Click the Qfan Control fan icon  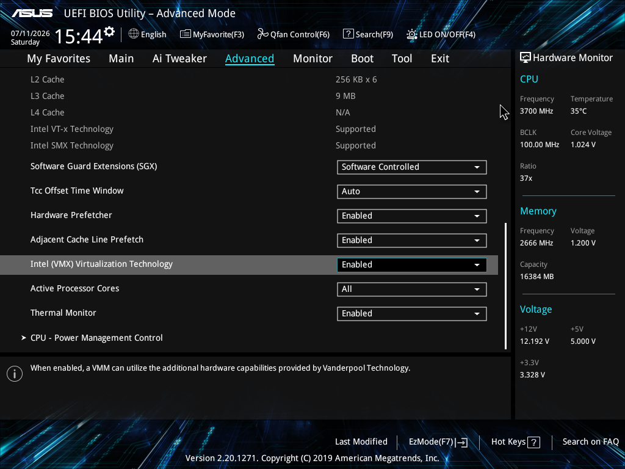[x=262, y=34]
